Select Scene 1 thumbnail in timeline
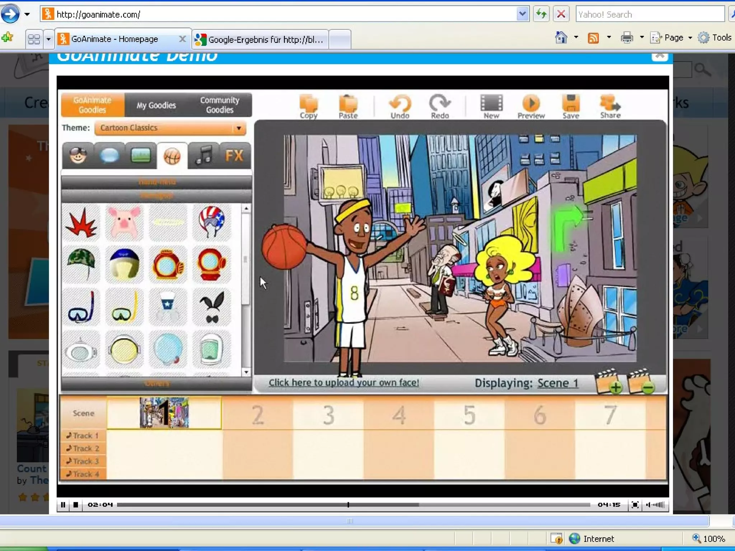Viewport: 735px width, 551px height. [164, 413]
